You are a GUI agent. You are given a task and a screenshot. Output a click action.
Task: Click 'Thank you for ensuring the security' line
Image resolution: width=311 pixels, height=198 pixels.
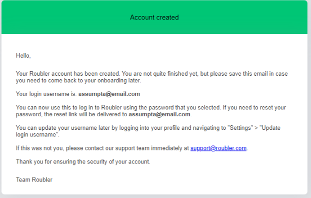[x=83, y=161]
